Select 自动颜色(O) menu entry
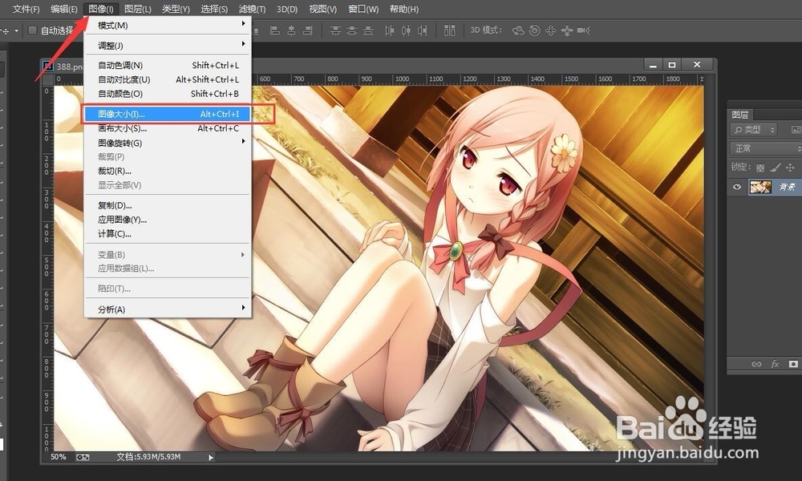The image size is (802, 481). pyautogui.click(x=168, y=94)
